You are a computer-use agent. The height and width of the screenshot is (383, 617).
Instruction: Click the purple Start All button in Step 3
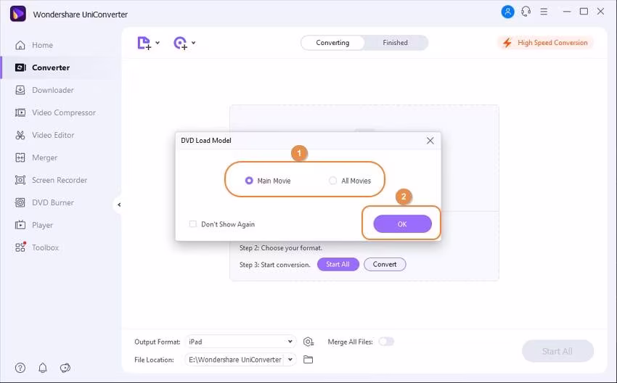coord(338,264)
